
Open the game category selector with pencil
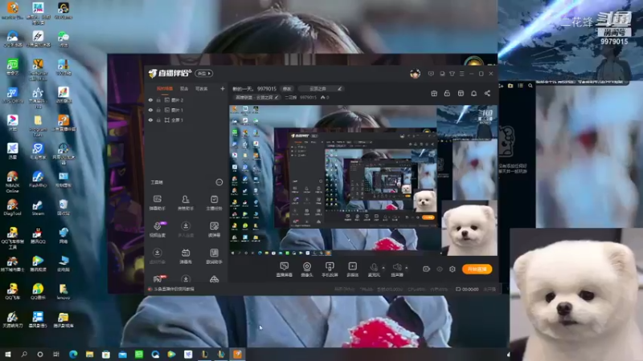[x=321, y=88]
